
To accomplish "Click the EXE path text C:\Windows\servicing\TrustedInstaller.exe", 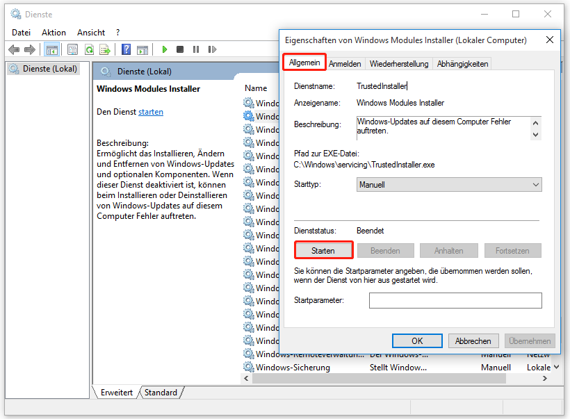I will (364, 165).
